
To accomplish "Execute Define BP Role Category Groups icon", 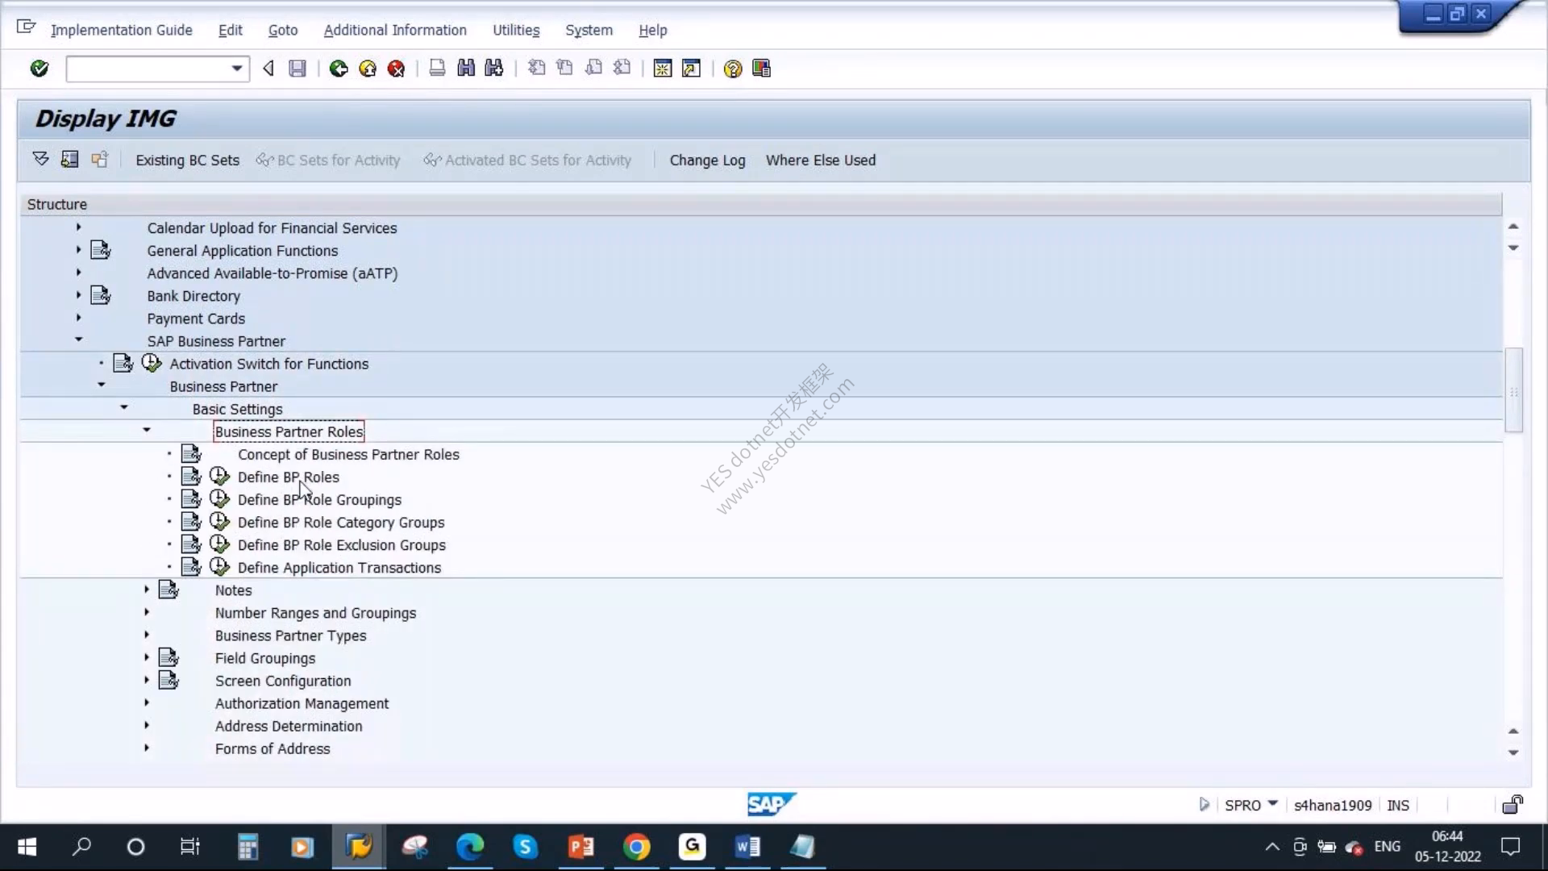I will pyautogui.click(x=219, y=522).
